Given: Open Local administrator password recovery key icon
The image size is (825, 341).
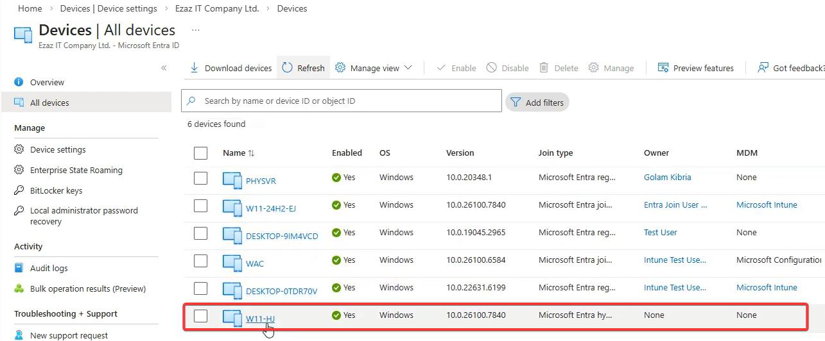Looking at the screenshot, I should click(x=19, y=211).
